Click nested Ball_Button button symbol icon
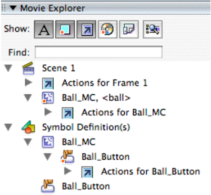The image size is (211, 195). pyautogui.click(x=67, y=157)
